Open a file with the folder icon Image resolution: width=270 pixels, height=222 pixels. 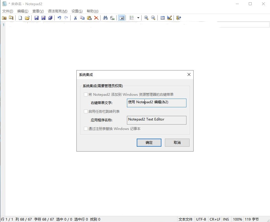27,18
